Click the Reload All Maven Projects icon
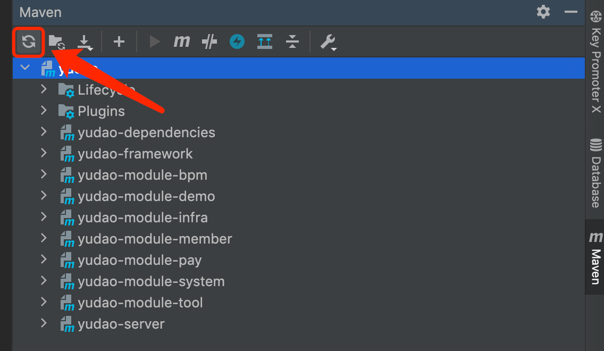604x351 pixels. [x=29, y=41]
